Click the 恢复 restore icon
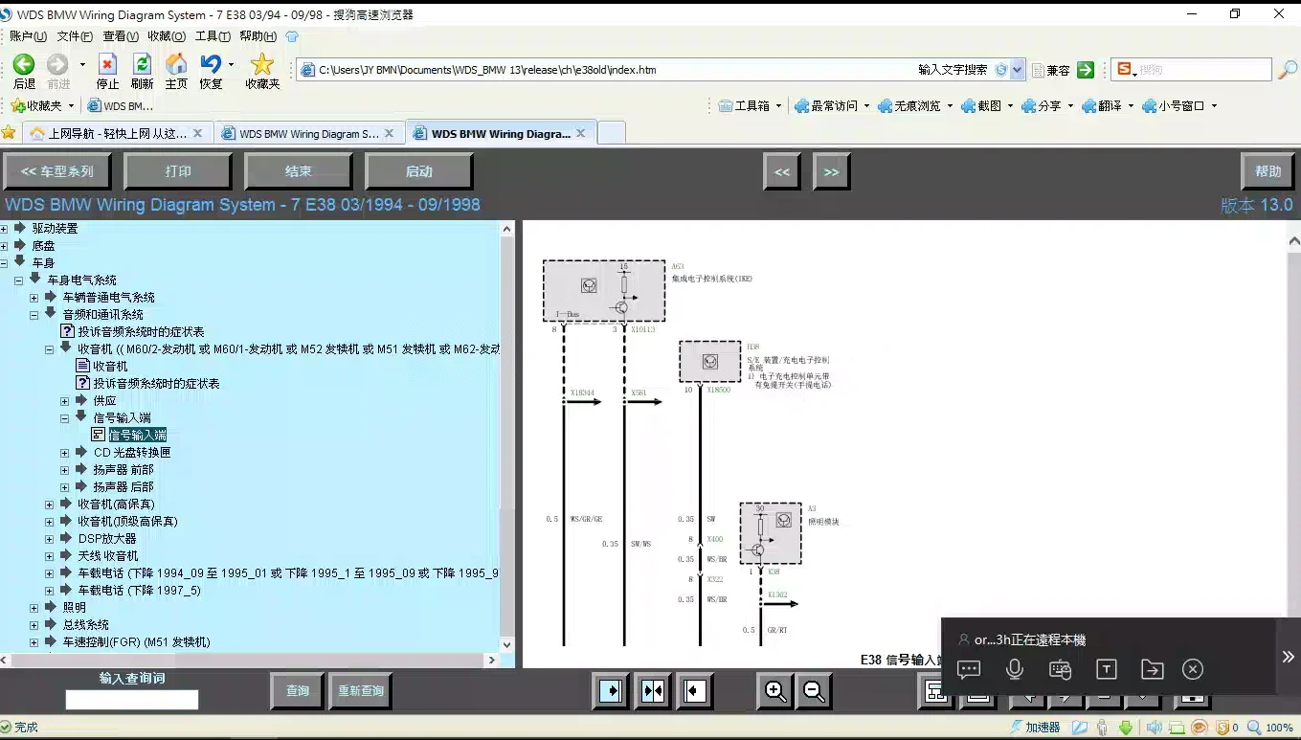Screen dimensions: 1301x740 210,64
